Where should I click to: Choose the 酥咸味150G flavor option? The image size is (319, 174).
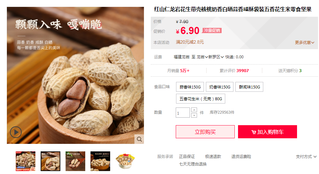coord(249,87)
